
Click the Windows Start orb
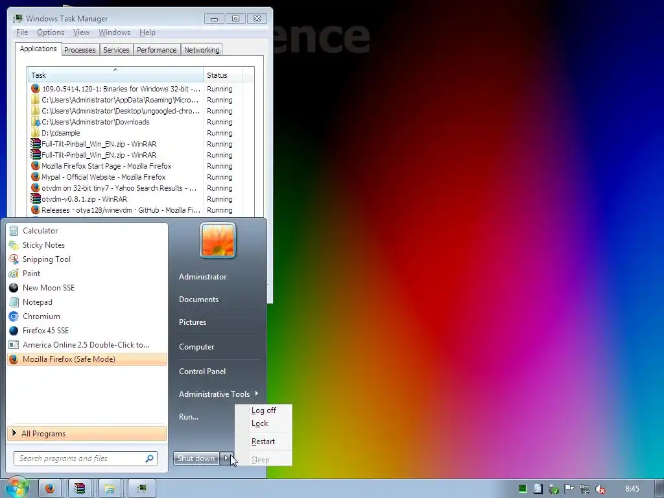pos(17,488)
